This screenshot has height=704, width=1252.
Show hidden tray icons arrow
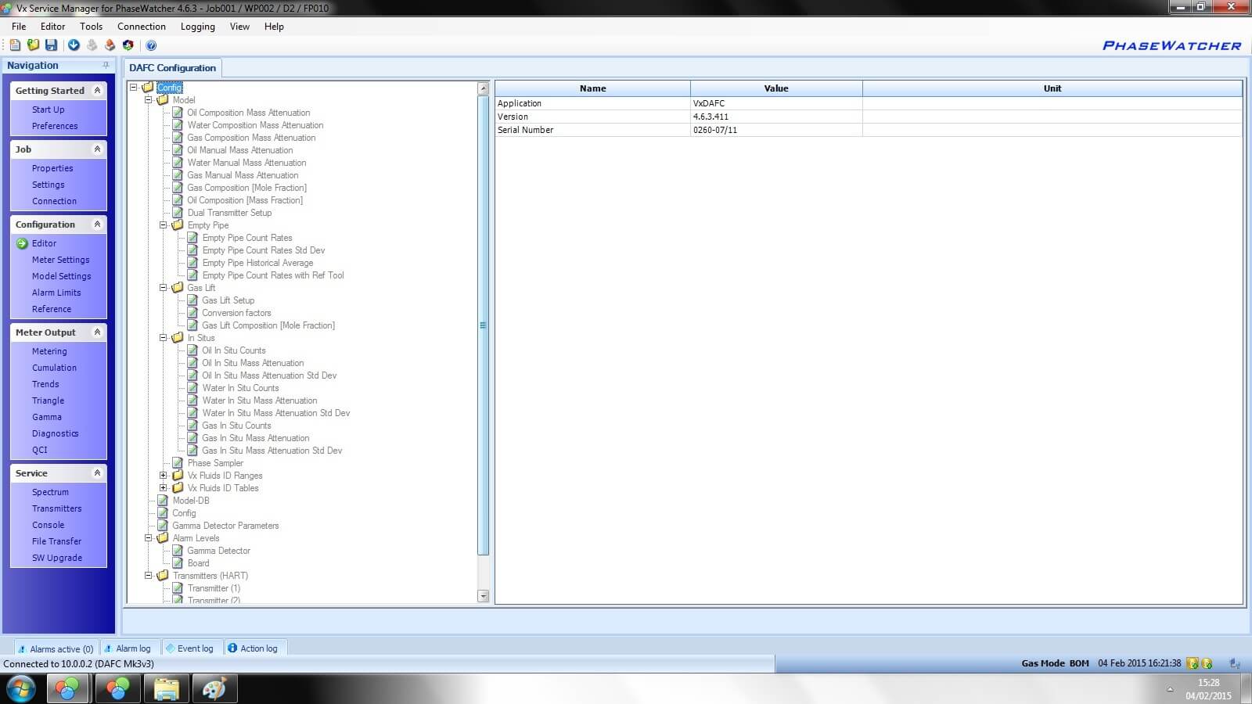1170,689
